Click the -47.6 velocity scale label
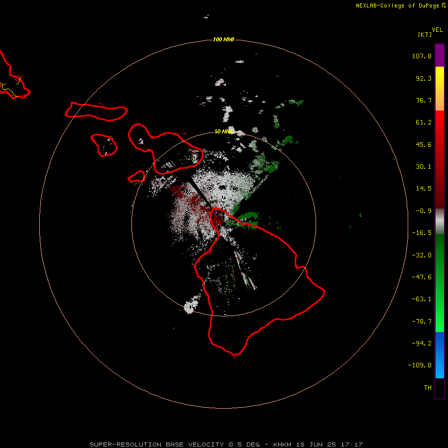 pyautogui.click(x=422, y=277)
